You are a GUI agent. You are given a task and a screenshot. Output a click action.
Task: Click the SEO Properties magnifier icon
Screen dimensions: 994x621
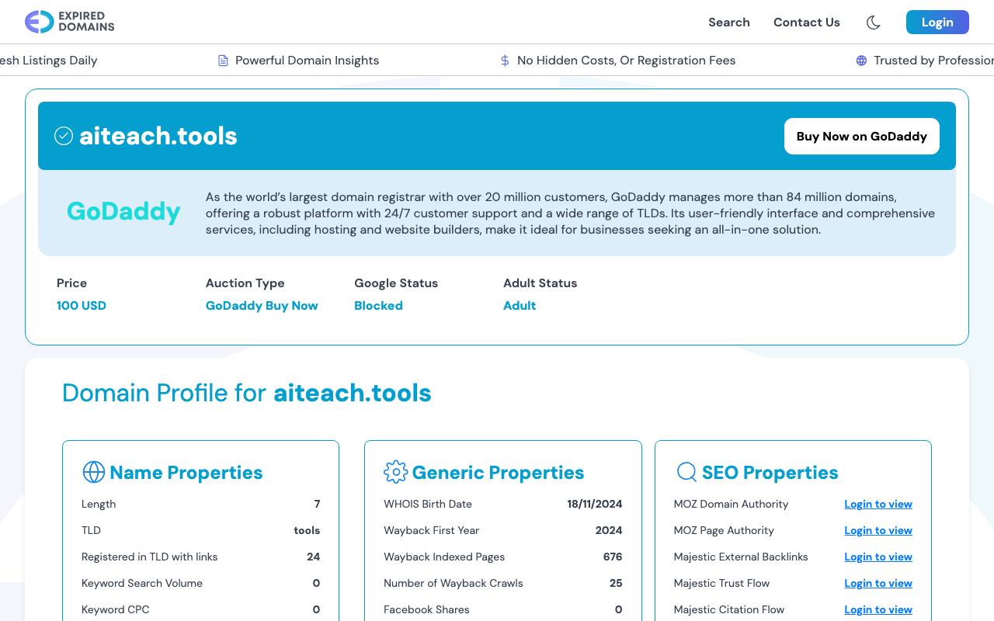click(686, 472)
